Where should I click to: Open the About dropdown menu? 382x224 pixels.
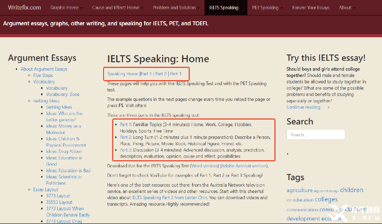pos(347,8)
